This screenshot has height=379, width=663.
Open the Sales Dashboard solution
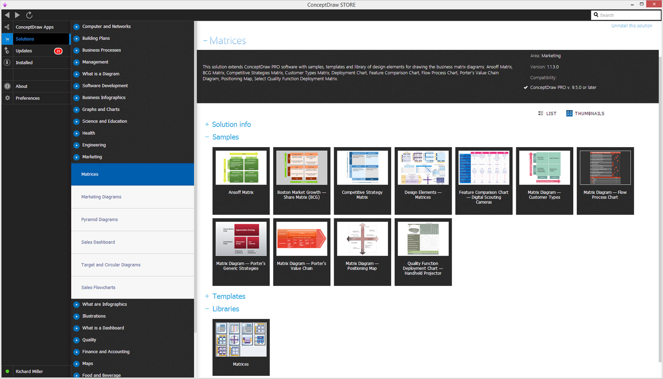click(x=133, y=242)
